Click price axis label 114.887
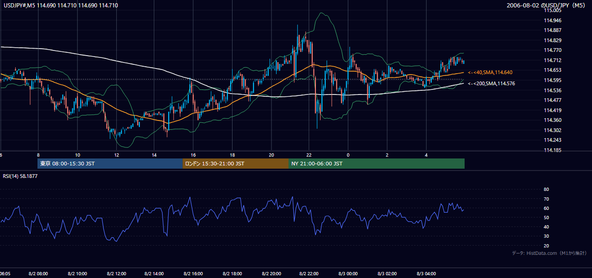Image resolution: width=592 pixels, height=278 pixels. coord(553,30)
